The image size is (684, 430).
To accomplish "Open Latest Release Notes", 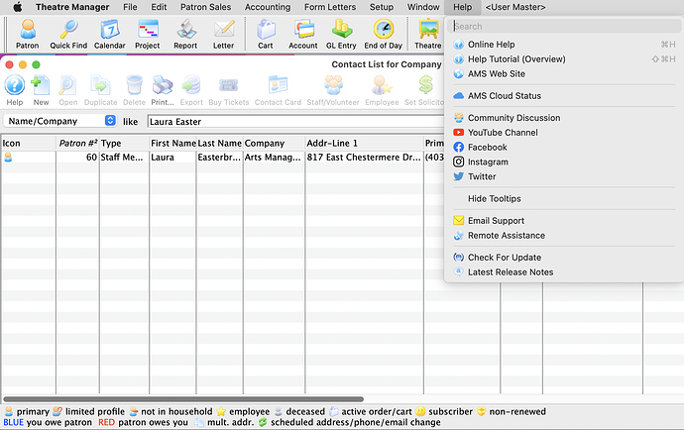I will [564, 272].
